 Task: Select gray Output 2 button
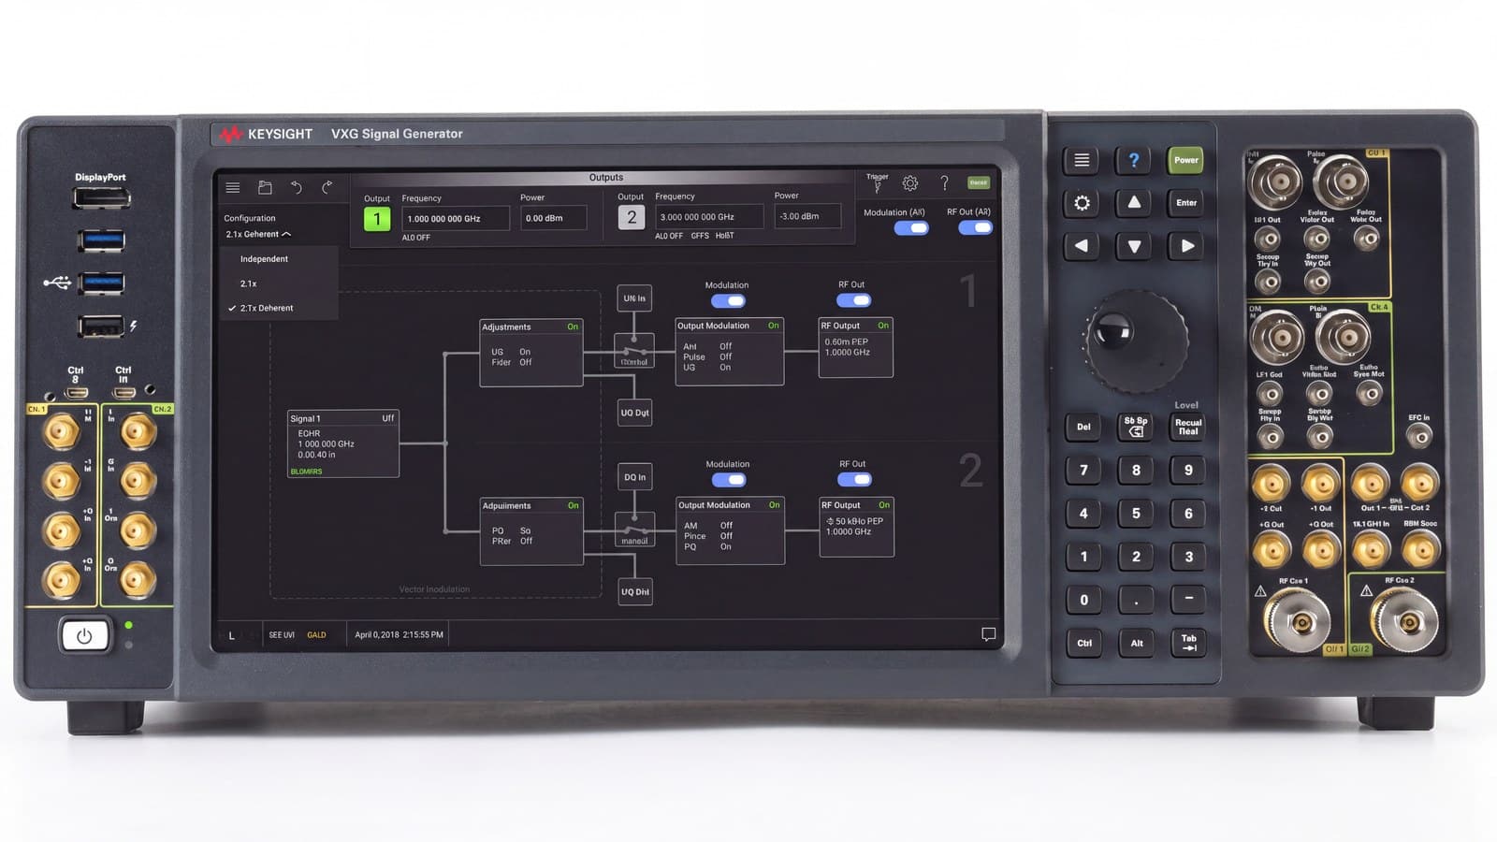pyautogui.click(x=632, y=217)
